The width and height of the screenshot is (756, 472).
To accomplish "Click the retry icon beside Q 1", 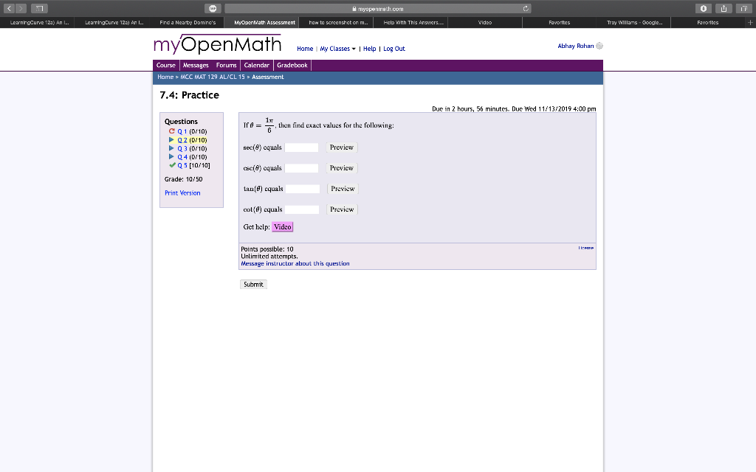I will [x=172, y=131].
